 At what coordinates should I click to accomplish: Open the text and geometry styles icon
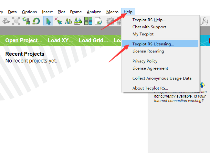[x=78, y=21]
